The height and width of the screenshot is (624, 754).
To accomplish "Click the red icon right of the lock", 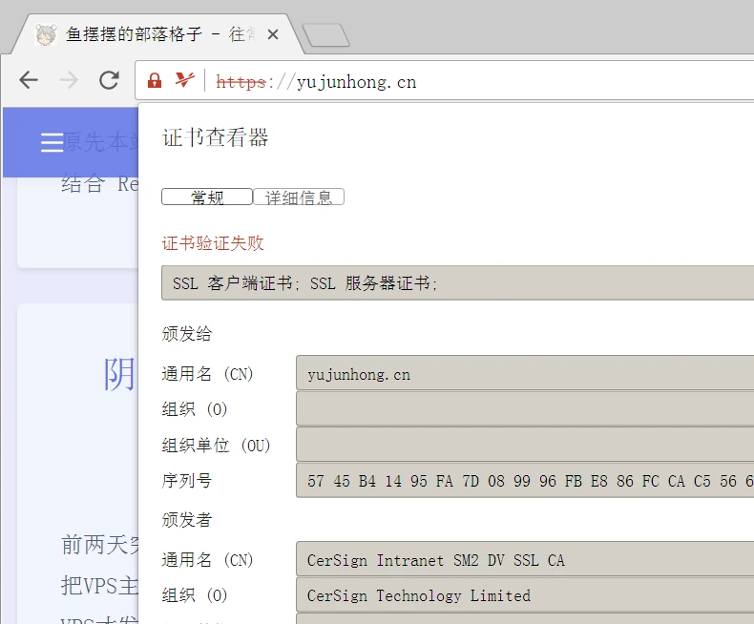I will (184, 81).
